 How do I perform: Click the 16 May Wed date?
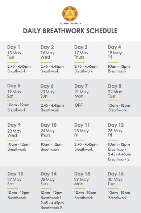(47, 55)
